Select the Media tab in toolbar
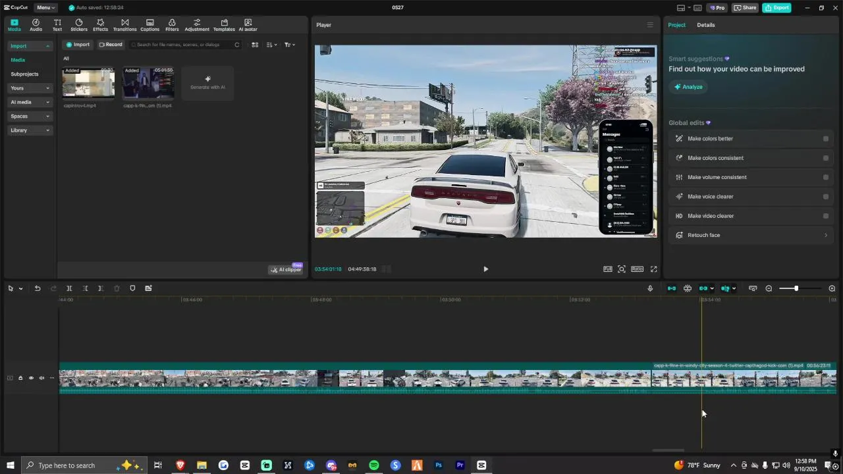 click(14, 25)
